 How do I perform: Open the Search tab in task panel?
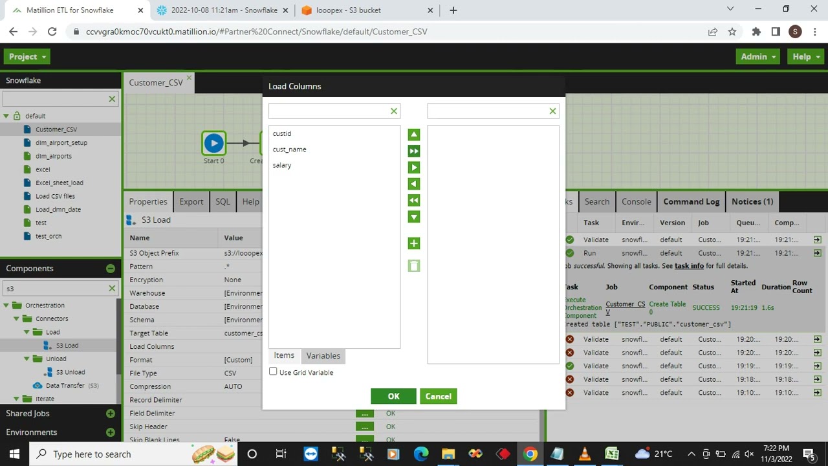[596, 202]
